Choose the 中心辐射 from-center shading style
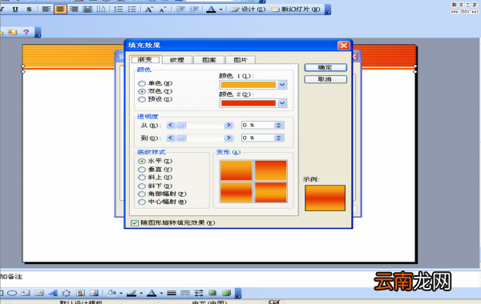The height and width of the screenshot is (304, 481). 142,202
